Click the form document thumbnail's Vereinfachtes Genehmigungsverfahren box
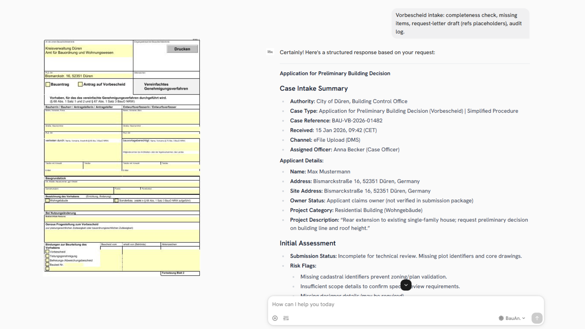The width and height of the screenshot is (585, 329). [166, 87]
